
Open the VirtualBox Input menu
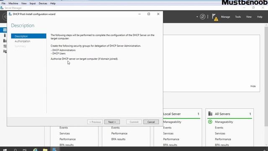(33, 3)
